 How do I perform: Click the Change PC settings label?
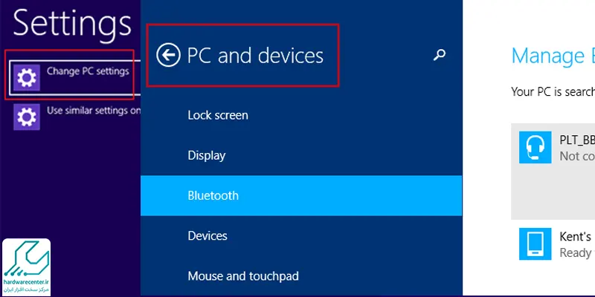pyautogui.click(x=88, y=71)
